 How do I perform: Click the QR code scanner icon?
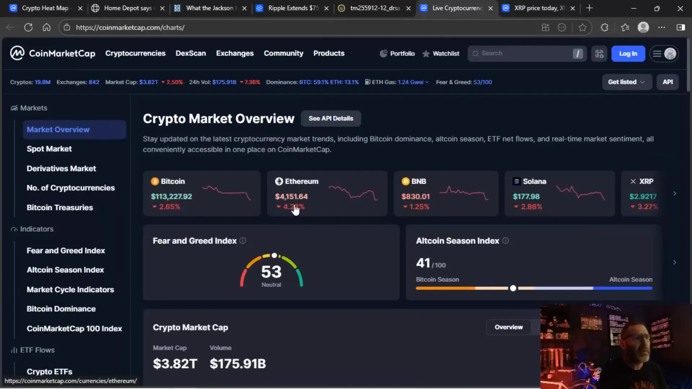(599, 54)
